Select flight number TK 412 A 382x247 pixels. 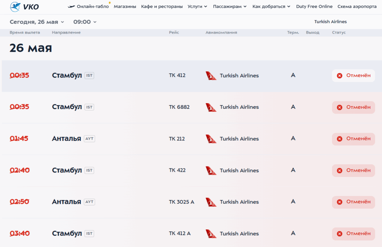coord(180,234)
